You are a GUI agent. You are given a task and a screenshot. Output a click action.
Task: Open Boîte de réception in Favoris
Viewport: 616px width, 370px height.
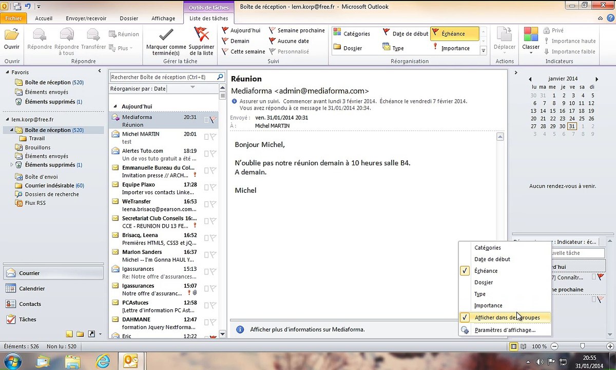[50, 82]
